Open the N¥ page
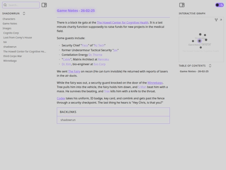This screenshot has height=170, width=226. coord(5,42)
